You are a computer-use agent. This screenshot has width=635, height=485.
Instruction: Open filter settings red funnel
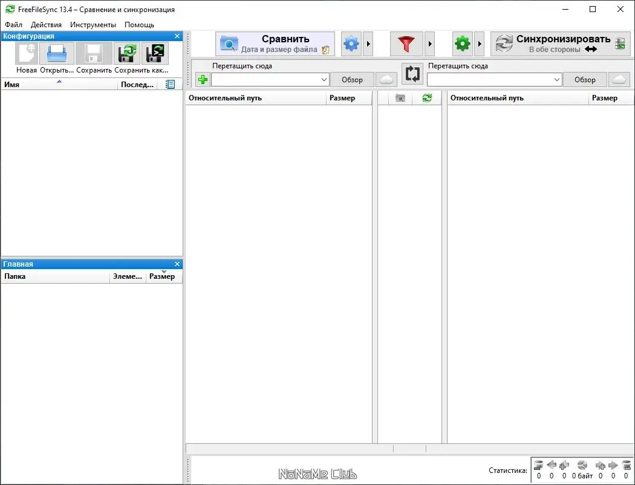(406, 44)
